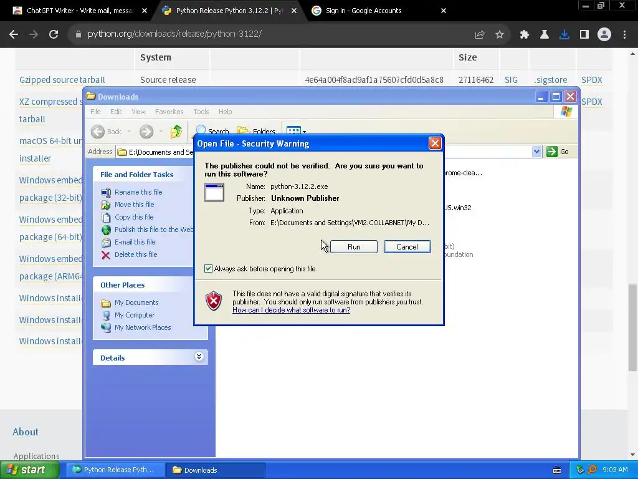Image resolution: width=638 pixels, height=479 pixels.
Task: Show Chrome downloads via the download icon
Action: tap(564, 35)
